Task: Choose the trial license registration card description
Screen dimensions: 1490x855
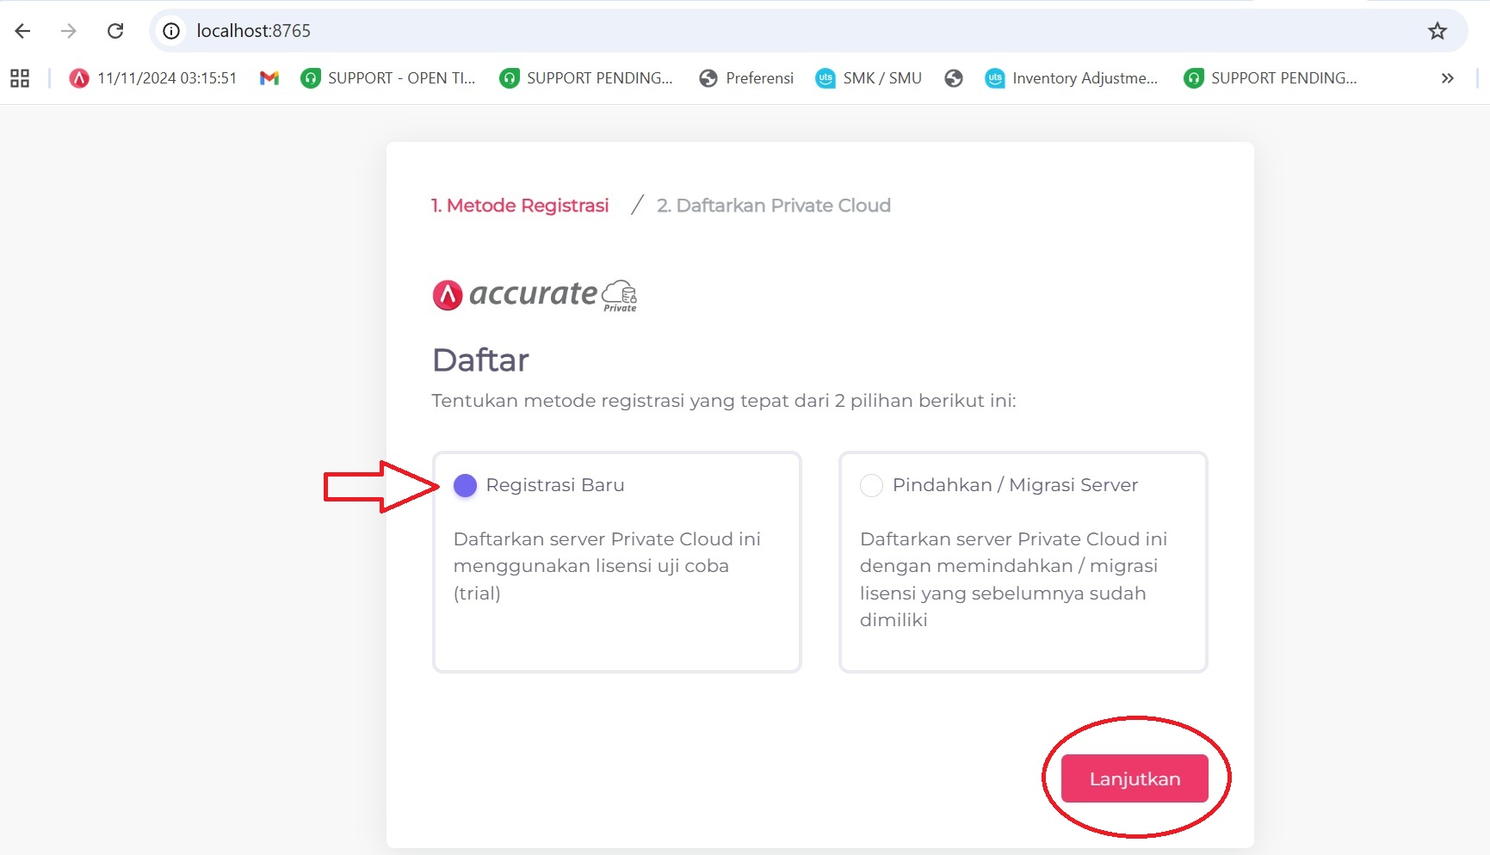Action: pos(607,566)
